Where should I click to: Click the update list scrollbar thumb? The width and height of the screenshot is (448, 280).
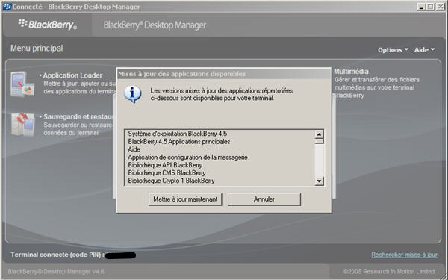click(319, 141)
